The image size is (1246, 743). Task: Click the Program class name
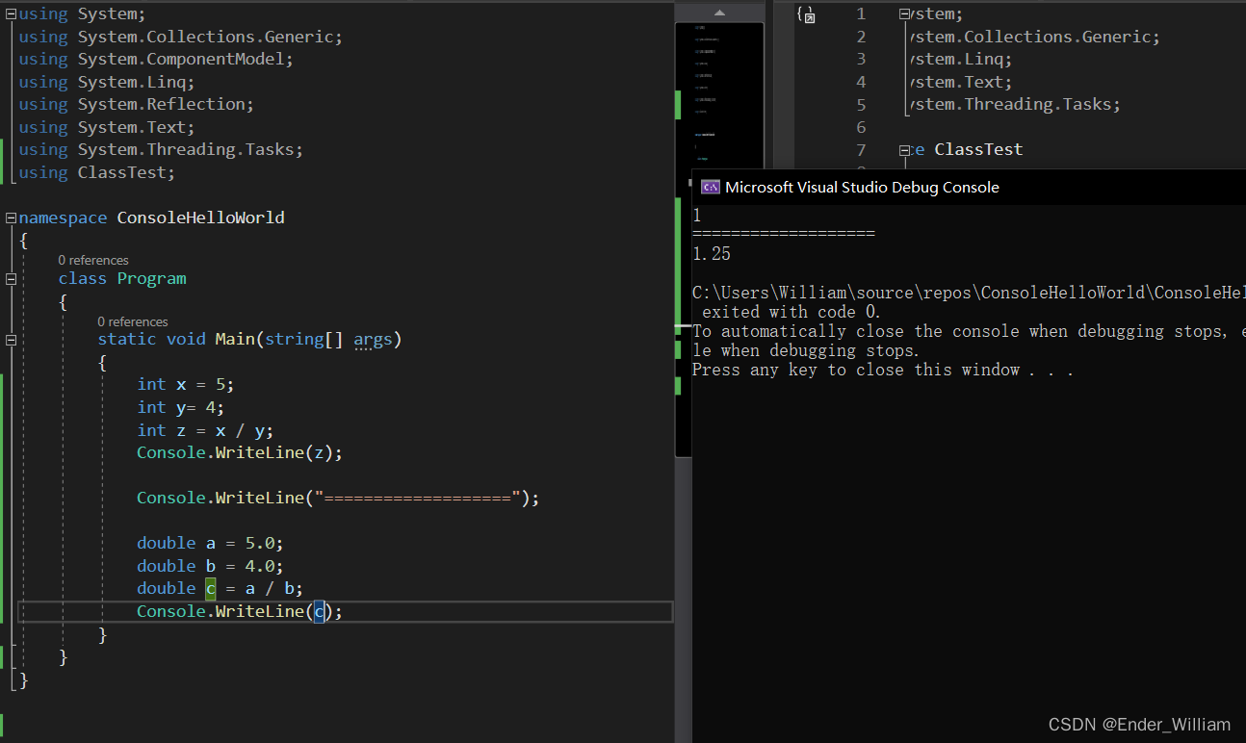(x=151, y=279)
